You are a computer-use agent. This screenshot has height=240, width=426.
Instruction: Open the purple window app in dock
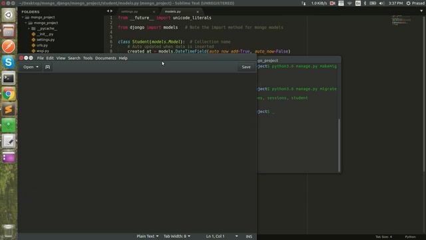[x=9, y=157]
